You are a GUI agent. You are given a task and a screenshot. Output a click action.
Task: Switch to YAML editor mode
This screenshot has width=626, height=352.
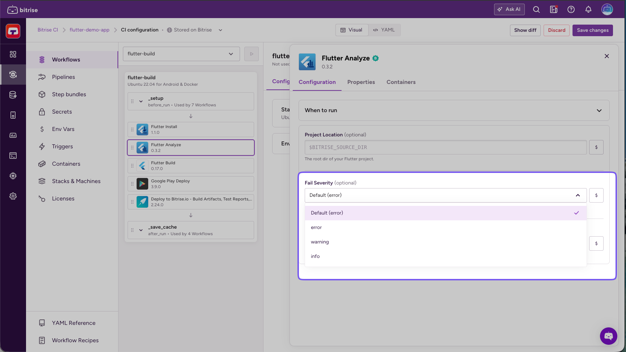tap(385, 30)
